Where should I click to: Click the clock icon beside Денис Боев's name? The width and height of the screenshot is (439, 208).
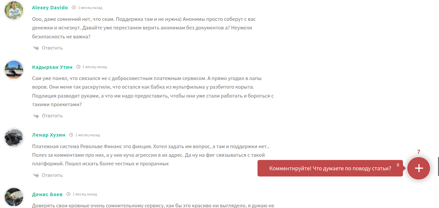click(68, 194)
